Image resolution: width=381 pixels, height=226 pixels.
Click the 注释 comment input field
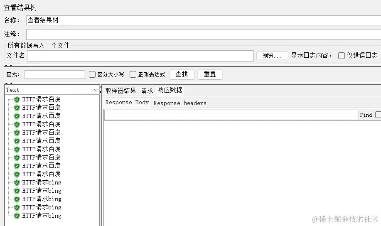[204, 34]
